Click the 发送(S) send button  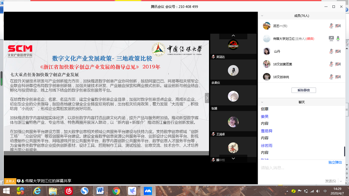coord(330,181)
